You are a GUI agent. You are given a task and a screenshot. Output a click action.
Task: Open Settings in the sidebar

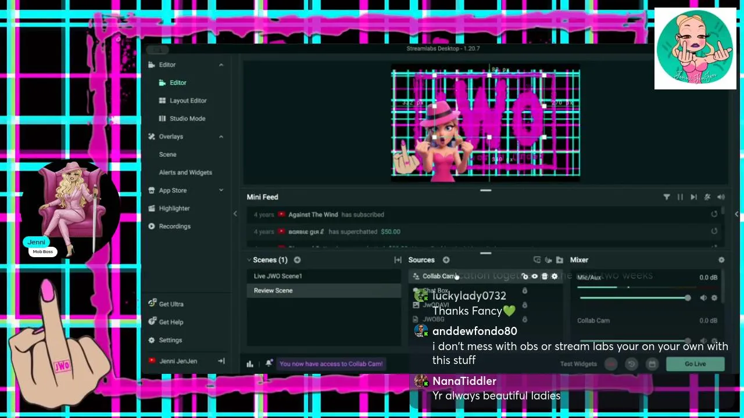[165, 340]
